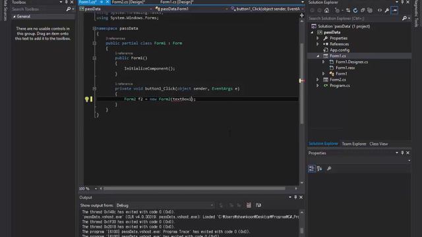Expand the Form2.cs node
422x237 pixels.
pyautogui.click(x=318, y=80)
